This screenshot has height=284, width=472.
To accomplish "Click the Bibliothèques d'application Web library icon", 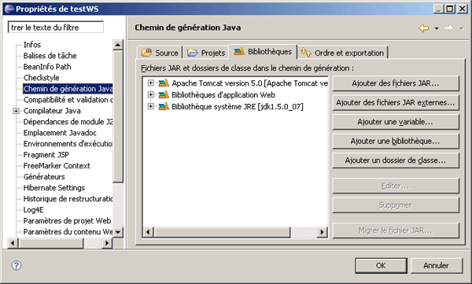I will tap(164, 95).
